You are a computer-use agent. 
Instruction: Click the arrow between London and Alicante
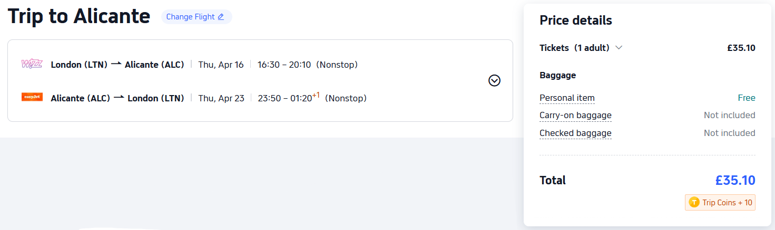coord(116,64)
